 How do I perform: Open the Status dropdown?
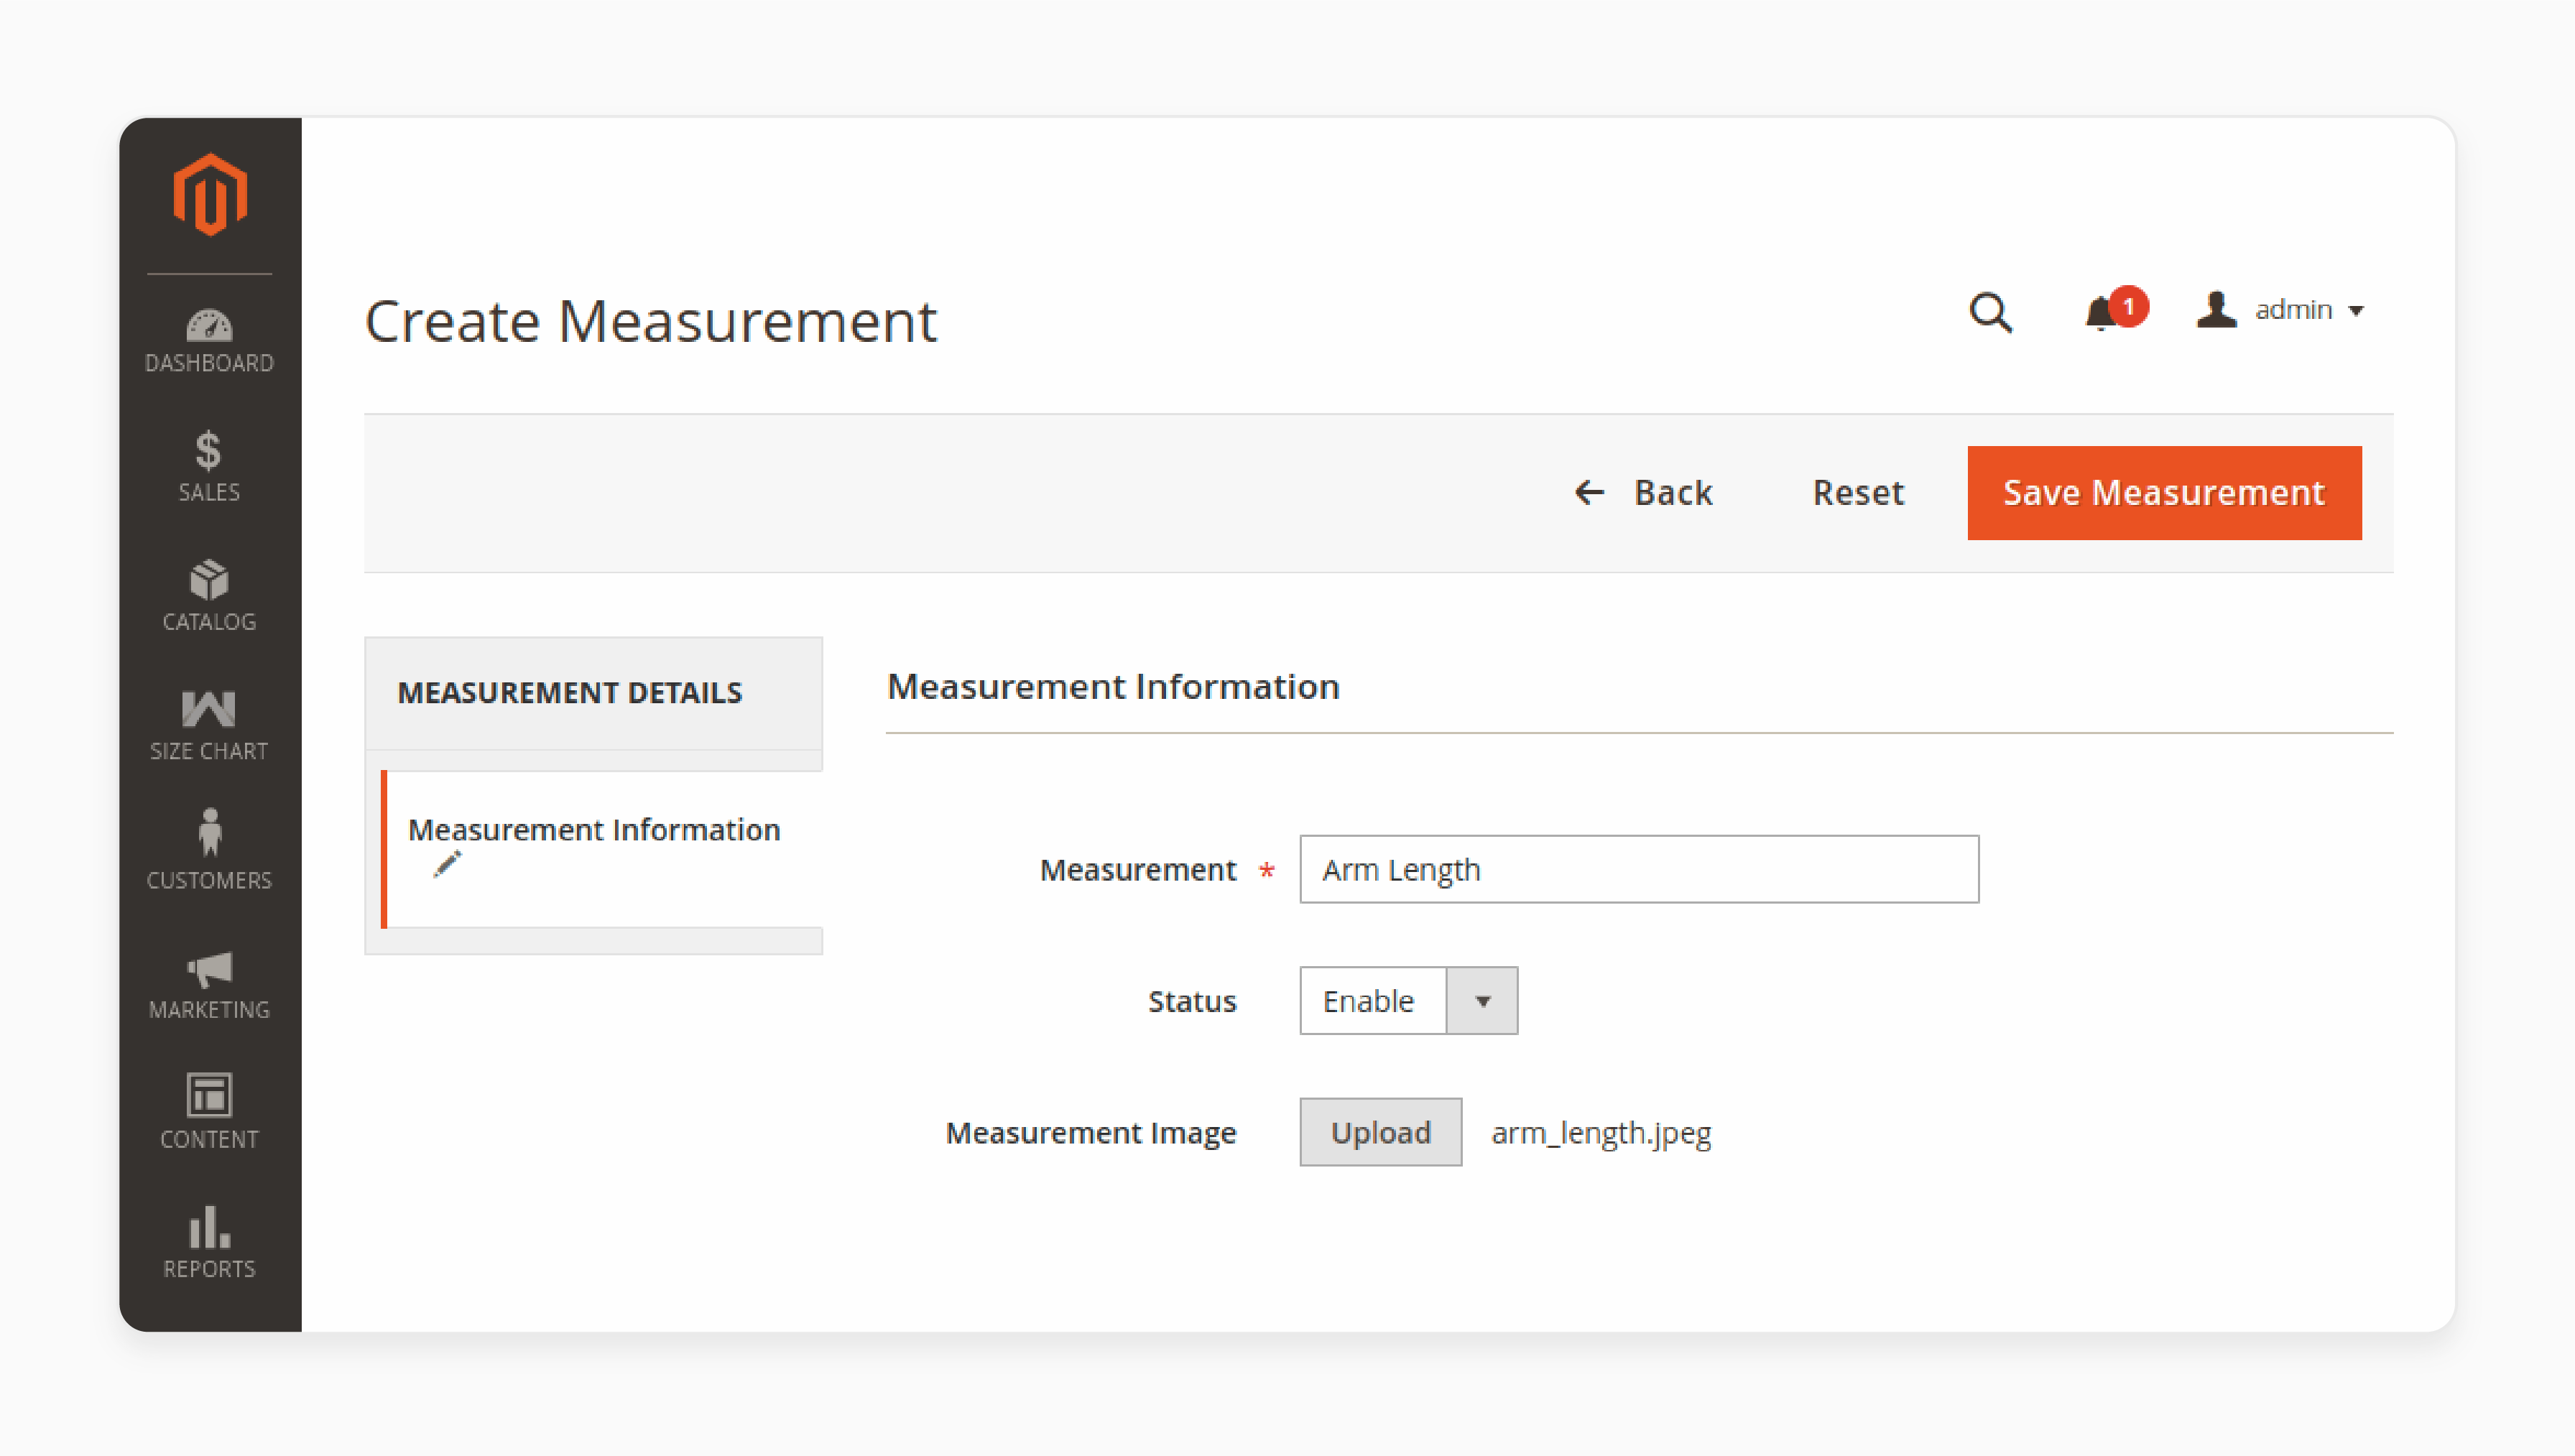point(1408,1000)
